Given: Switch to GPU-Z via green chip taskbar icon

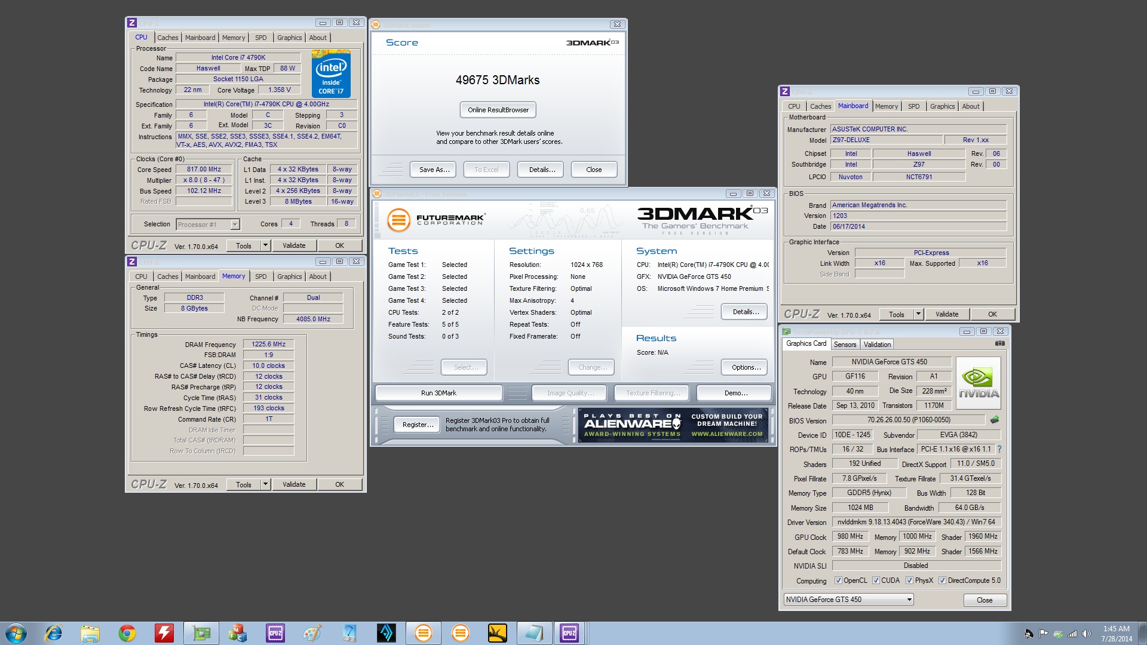Looking at the screenshot, I should (x=201, y=632).
